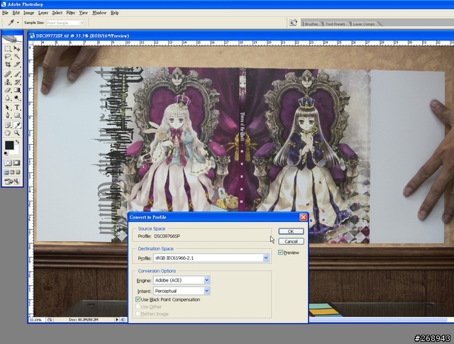Open the Image menu
Image resolution: width=454 pixels, height=344 pixels.
coord(28,13)
